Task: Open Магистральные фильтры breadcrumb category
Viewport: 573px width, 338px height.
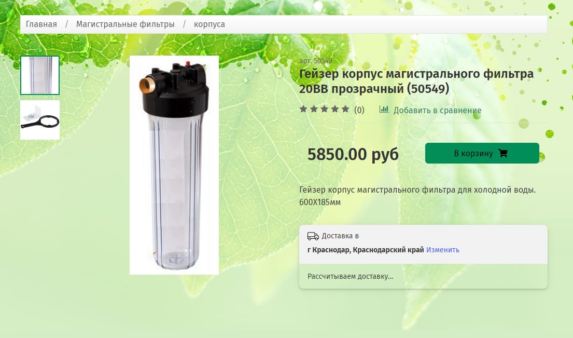Action: 125,24
